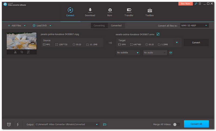Viewport: 216px width, 131px height.
Task: Click the scissors trim icon under thumbnail
Action: (x=15, y=52)
